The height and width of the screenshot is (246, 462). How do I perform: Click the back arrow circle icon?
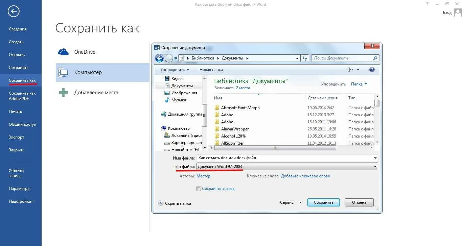click(14, 11)
